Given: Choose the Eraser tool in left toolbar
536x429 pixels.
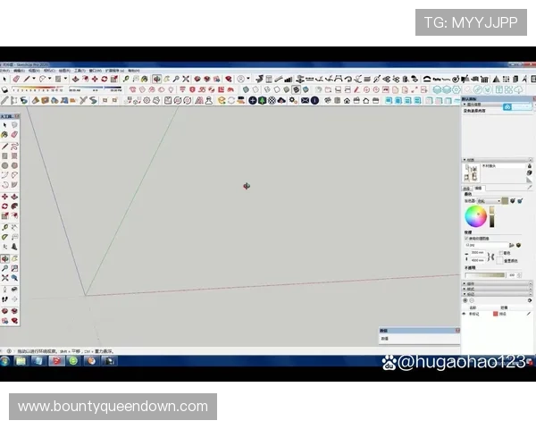Looking at the screenshot, I should tap(14, 134).
